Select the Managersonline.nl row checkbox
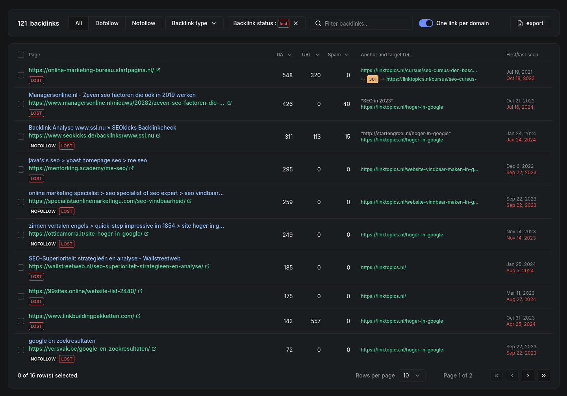Viewport: 567px width, 396px height. coord(21,104)
